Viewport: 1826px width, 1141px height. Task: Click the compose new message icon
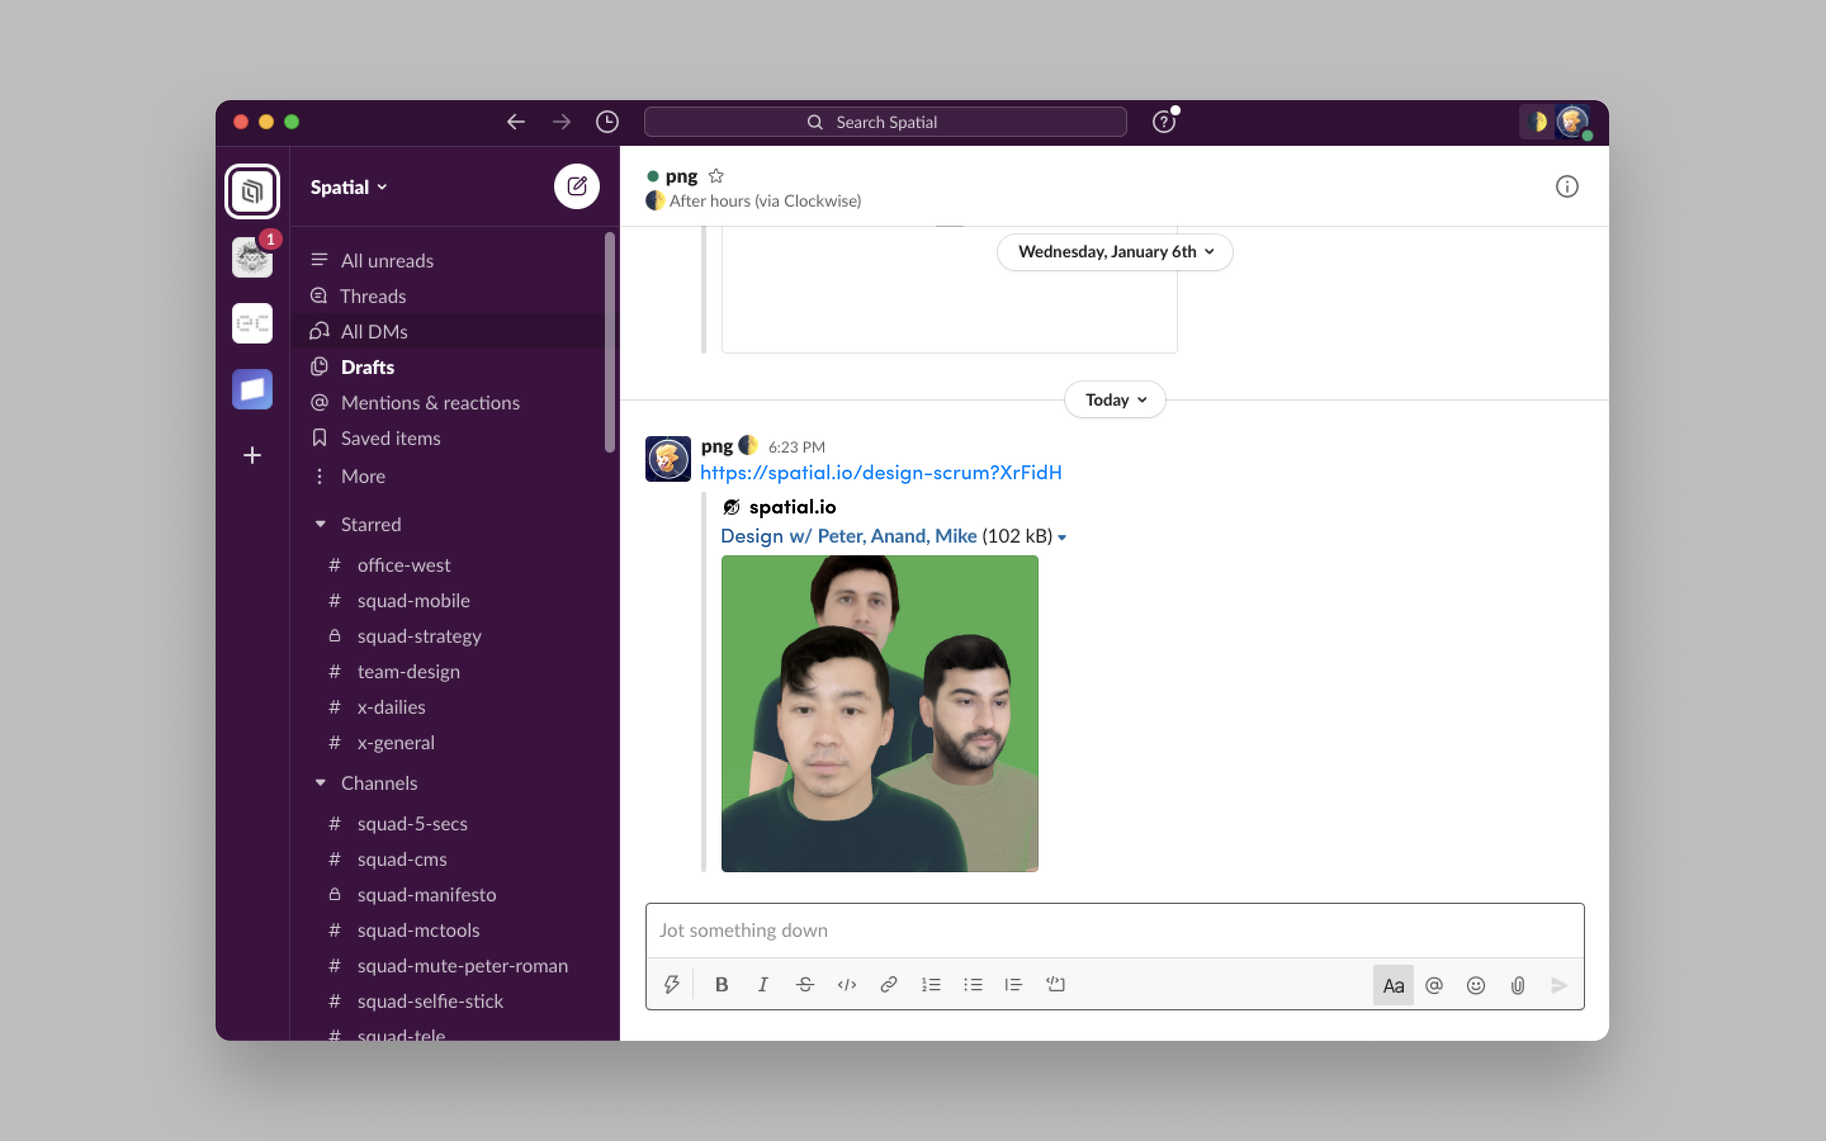(576, 186)
